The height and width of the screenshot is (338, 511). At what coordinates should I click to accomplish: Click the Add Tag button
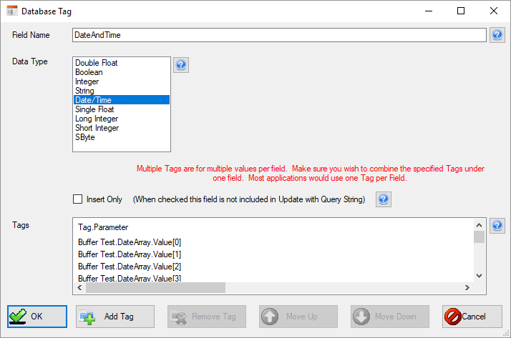coord(115,317)
